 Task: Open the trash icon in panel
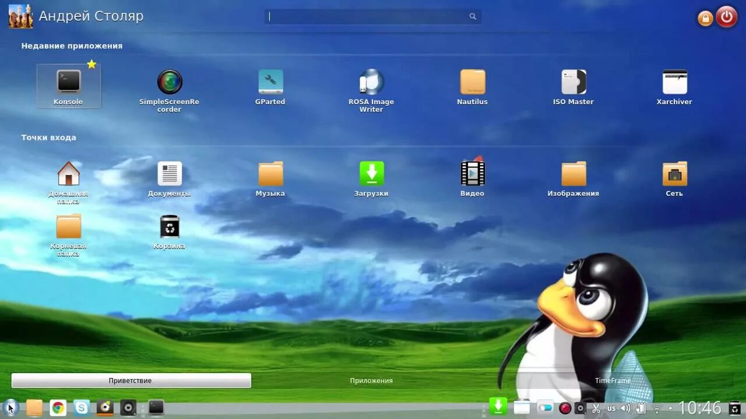pos(735,409)
